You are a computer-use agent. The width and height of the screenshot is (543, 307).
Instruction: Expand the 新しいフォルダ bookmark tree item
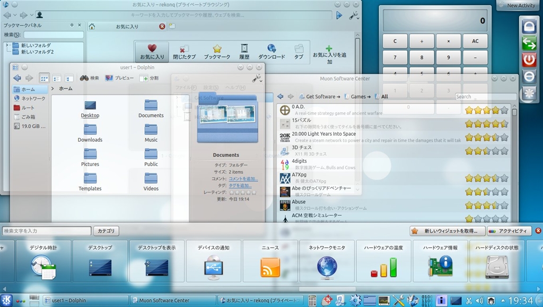pos(7,46)
